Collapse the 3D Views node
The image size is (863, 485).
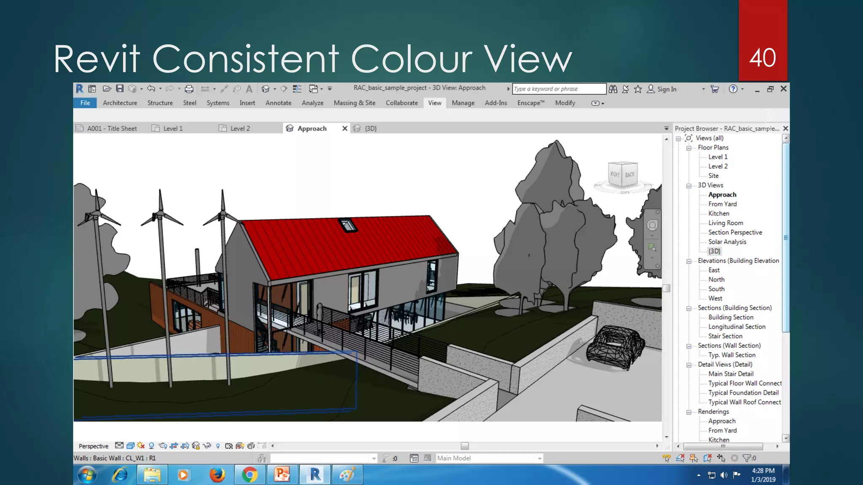689,186
